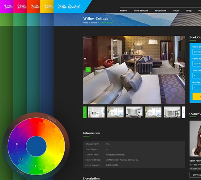Go to the Tours page

click(x=176, y=11)
